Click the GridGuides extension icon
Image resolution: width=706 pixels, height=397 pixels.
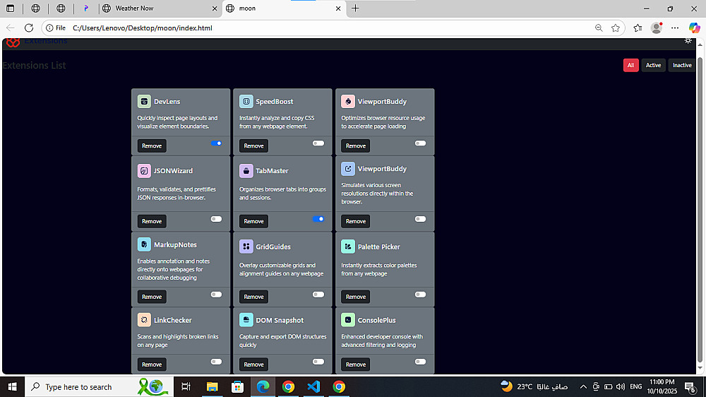(x=246, y=247)
